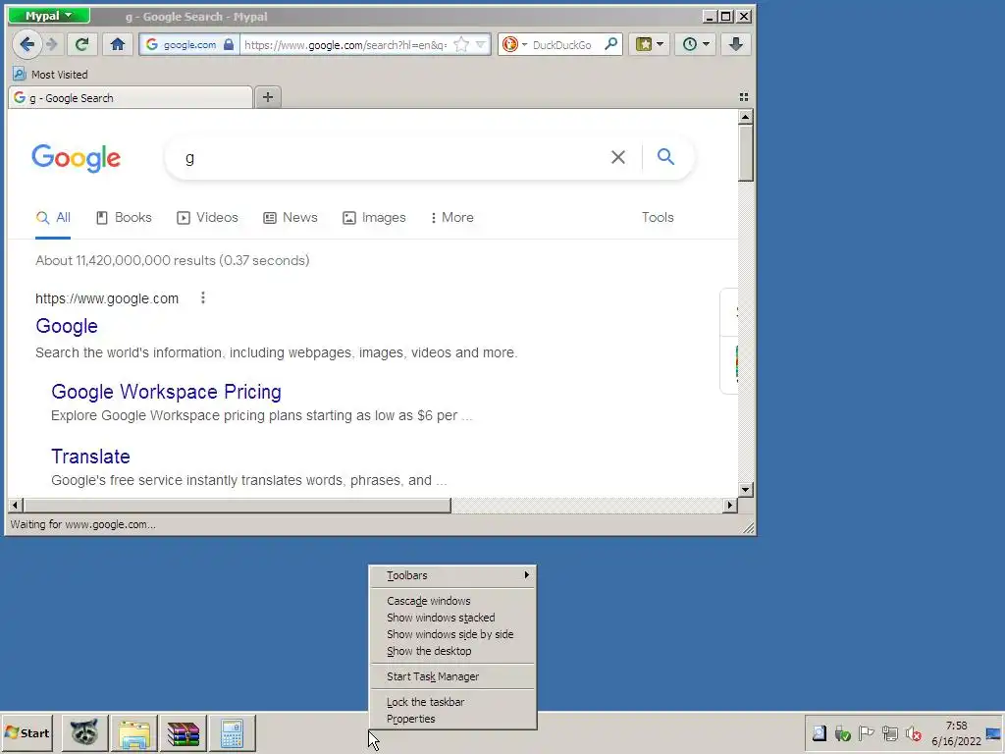Click the Google logo

[76, 158]
